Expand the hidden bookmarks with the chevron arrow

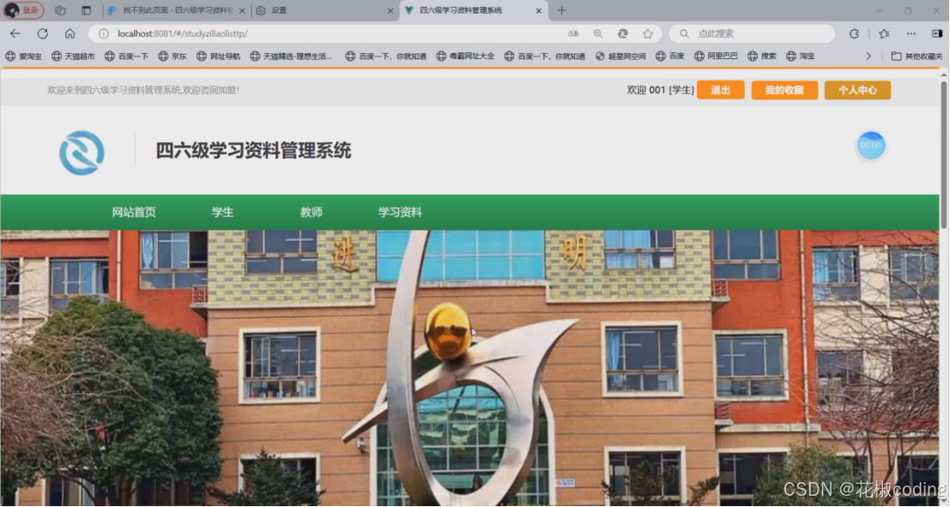pos(868,55)
